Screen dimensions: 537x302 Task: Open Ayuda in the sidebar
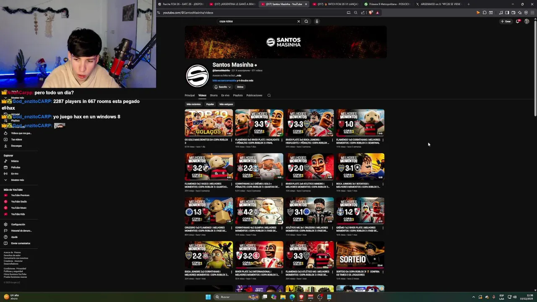point(14,237)
